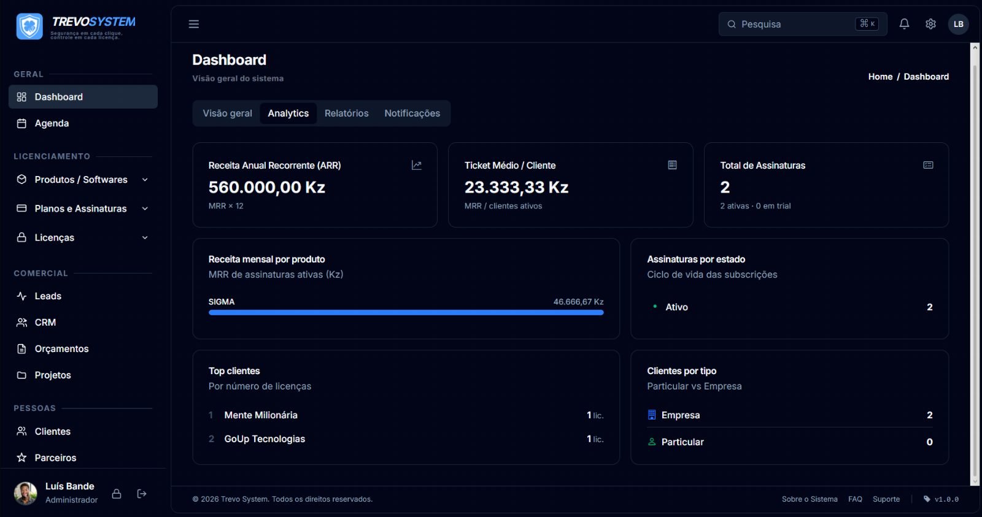This screenshot has width=982, height=517.
Task: Click the Trevo System shield logo
Action: click(x=29, y=26)
